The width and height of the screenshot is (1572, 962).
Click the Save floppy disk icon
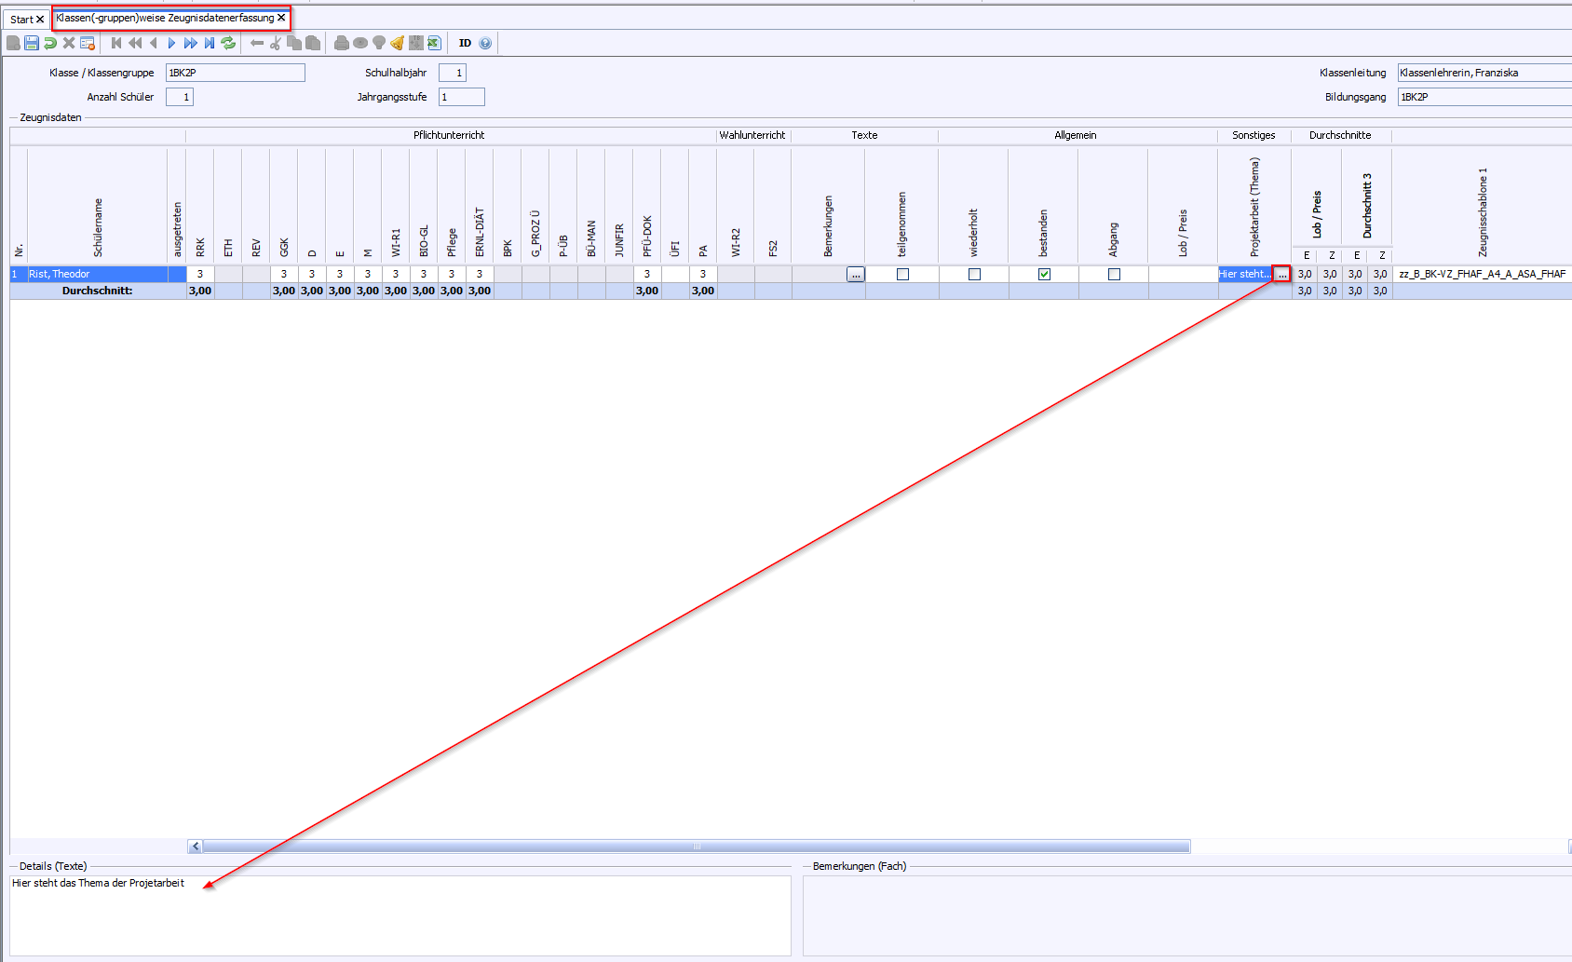click(x=32, y=43)
